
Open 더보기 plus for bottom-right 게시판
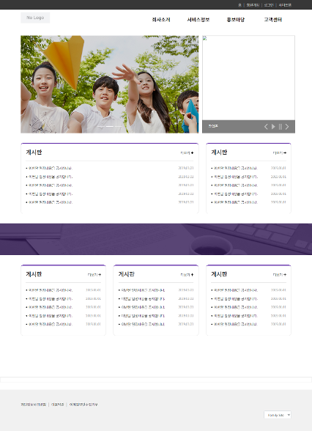[280, 275]
